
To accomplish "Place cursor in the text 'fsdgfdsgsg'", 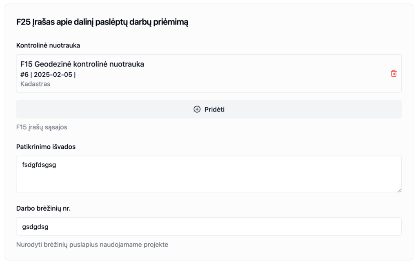I will (39, 165).
